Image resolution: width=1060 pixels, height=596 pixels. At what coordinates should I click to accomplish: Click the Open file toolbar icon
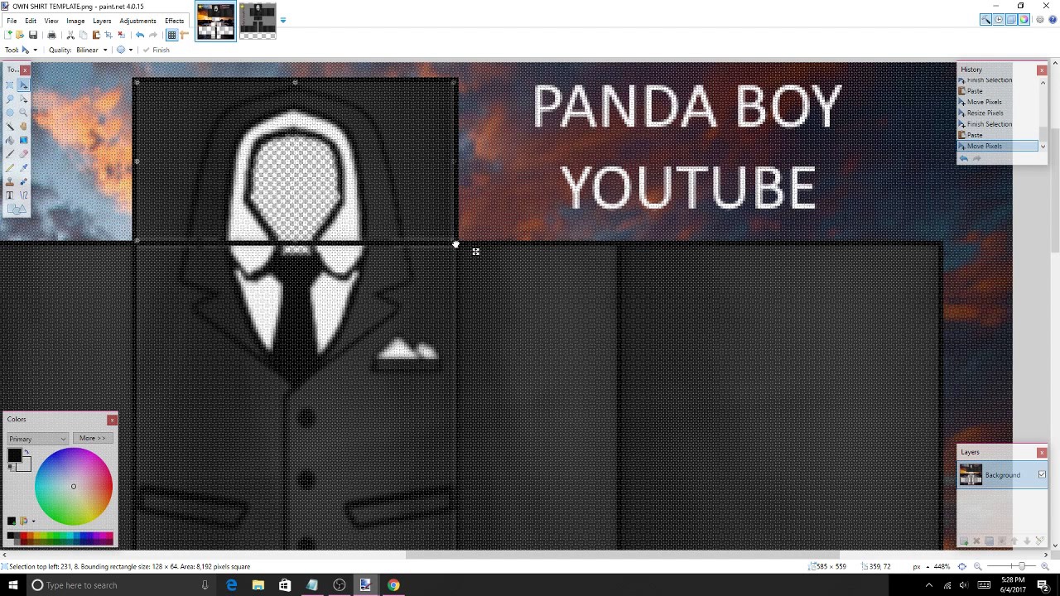coord(20,35)
